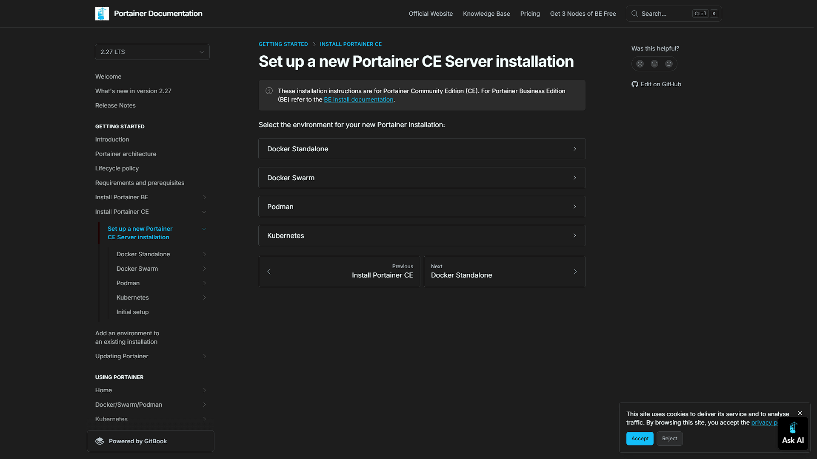Viewport: 817px width, 459px height.
Task: Open Requirements and prerequisites page
Action: (140, 183)
